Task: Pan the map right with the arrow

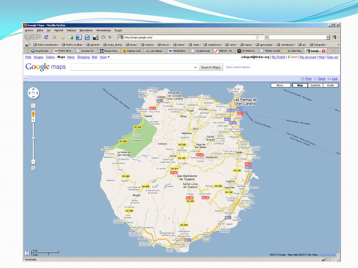Action: (x=37, y=93)
